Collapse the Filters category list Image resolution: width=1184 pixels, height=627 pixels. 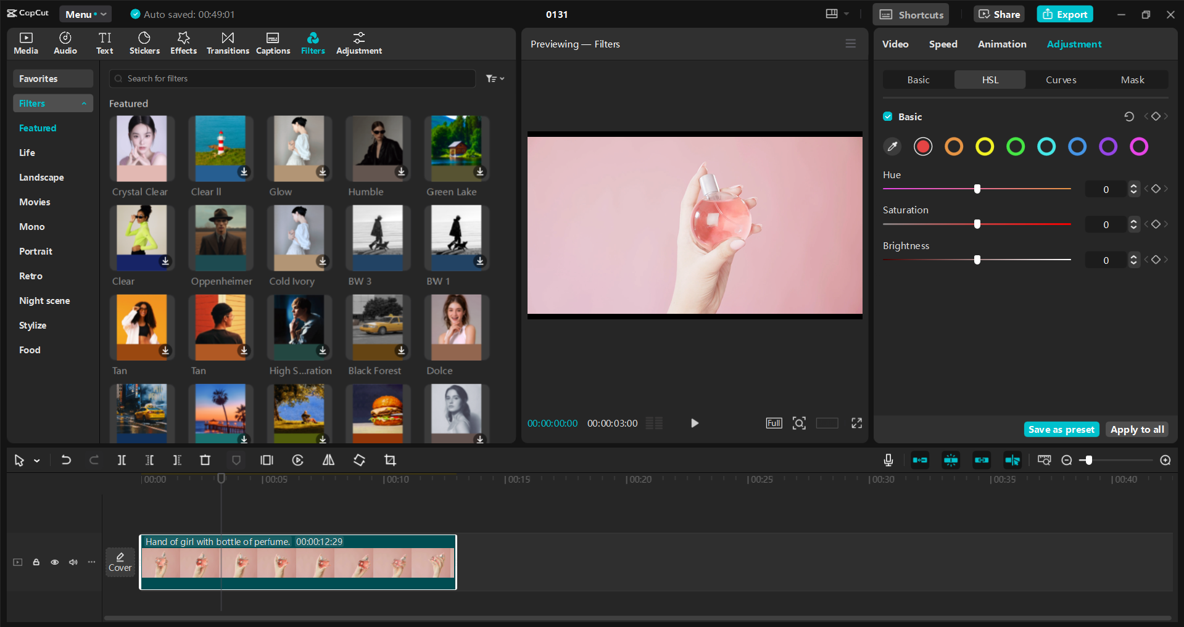pos(84,104)
